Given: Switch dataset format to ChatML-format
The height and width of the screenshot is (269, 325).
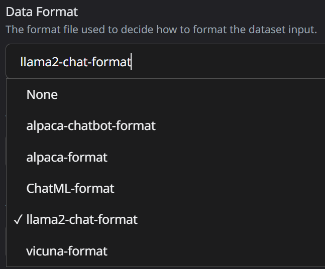Looking at the screenshot, I should coord(70,189).
